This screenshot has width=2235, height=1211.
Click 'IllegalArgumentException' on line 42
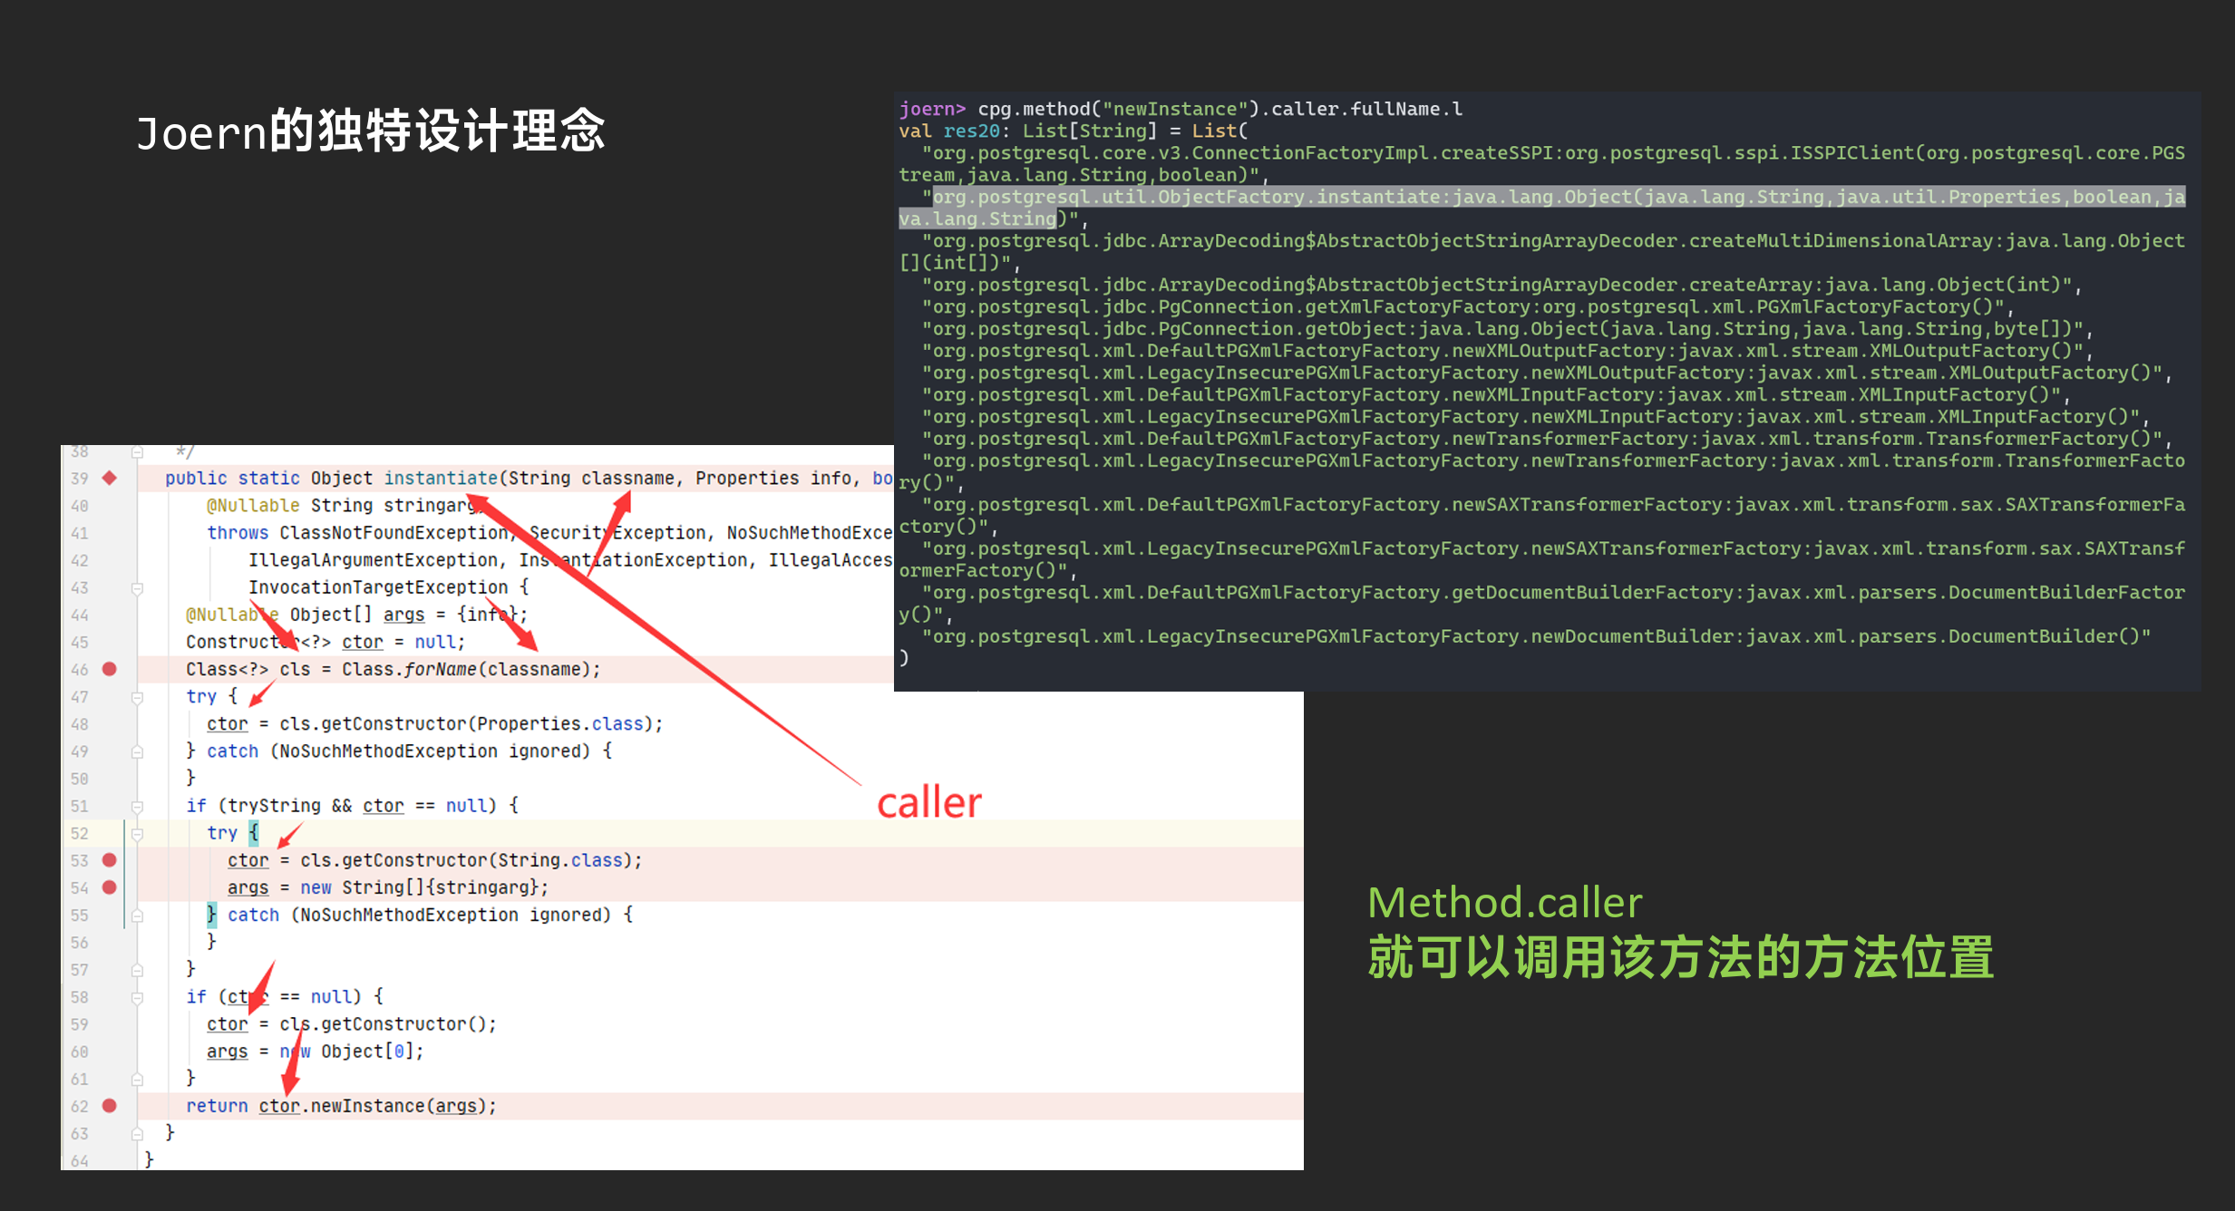tap(373, 559)
